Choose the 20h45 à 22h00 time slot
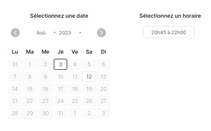Image resolution: width=211 pixels, height=131 pixels. pos(169,32)
